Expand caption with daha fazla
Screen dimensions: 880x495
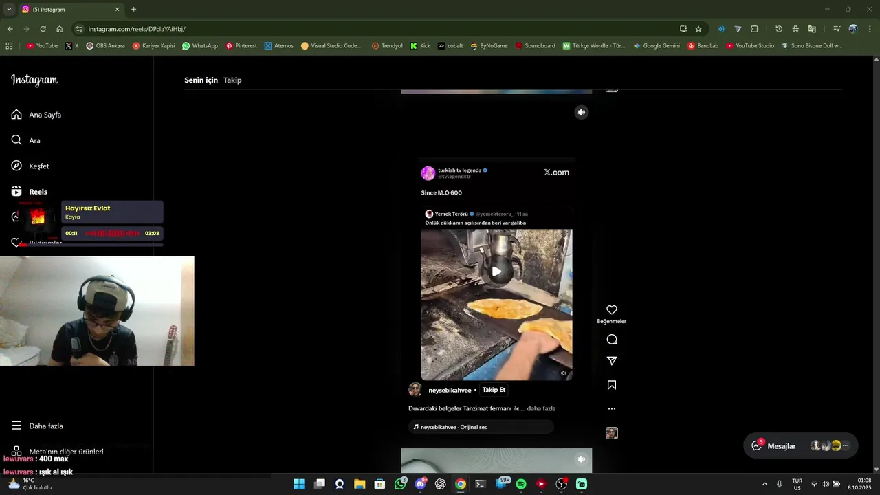(541, 408)
